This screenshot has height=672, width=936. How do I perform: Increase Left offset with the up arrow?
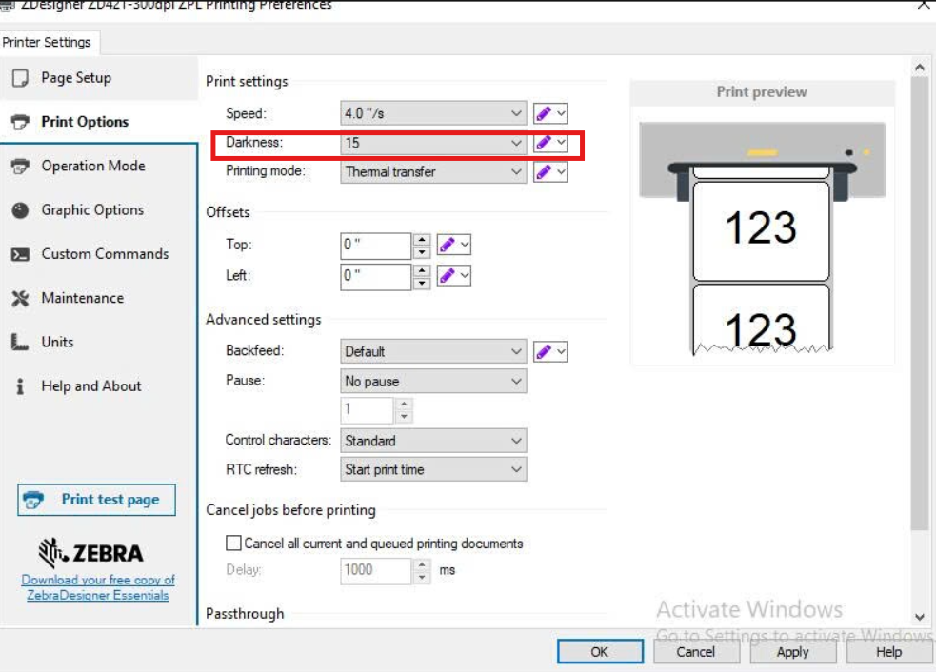click(422, 270)
